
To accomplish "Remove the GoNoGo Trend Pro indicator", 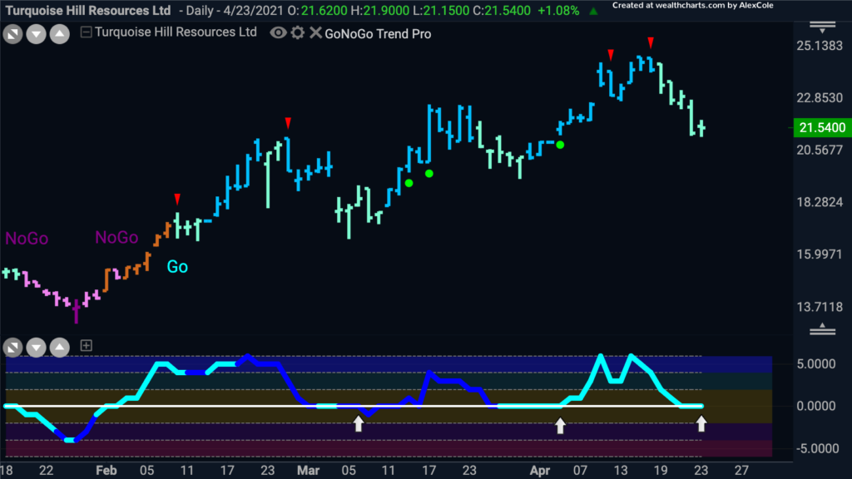I will pyautogui.click(x=315, y=32).
